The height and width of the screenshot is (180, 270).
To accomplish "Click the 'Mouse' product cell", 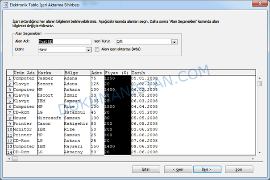I will tap(25, 118).
